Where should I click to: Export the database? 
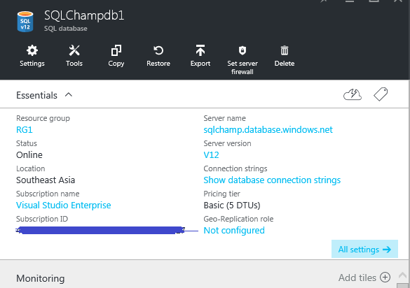(200, 56)
